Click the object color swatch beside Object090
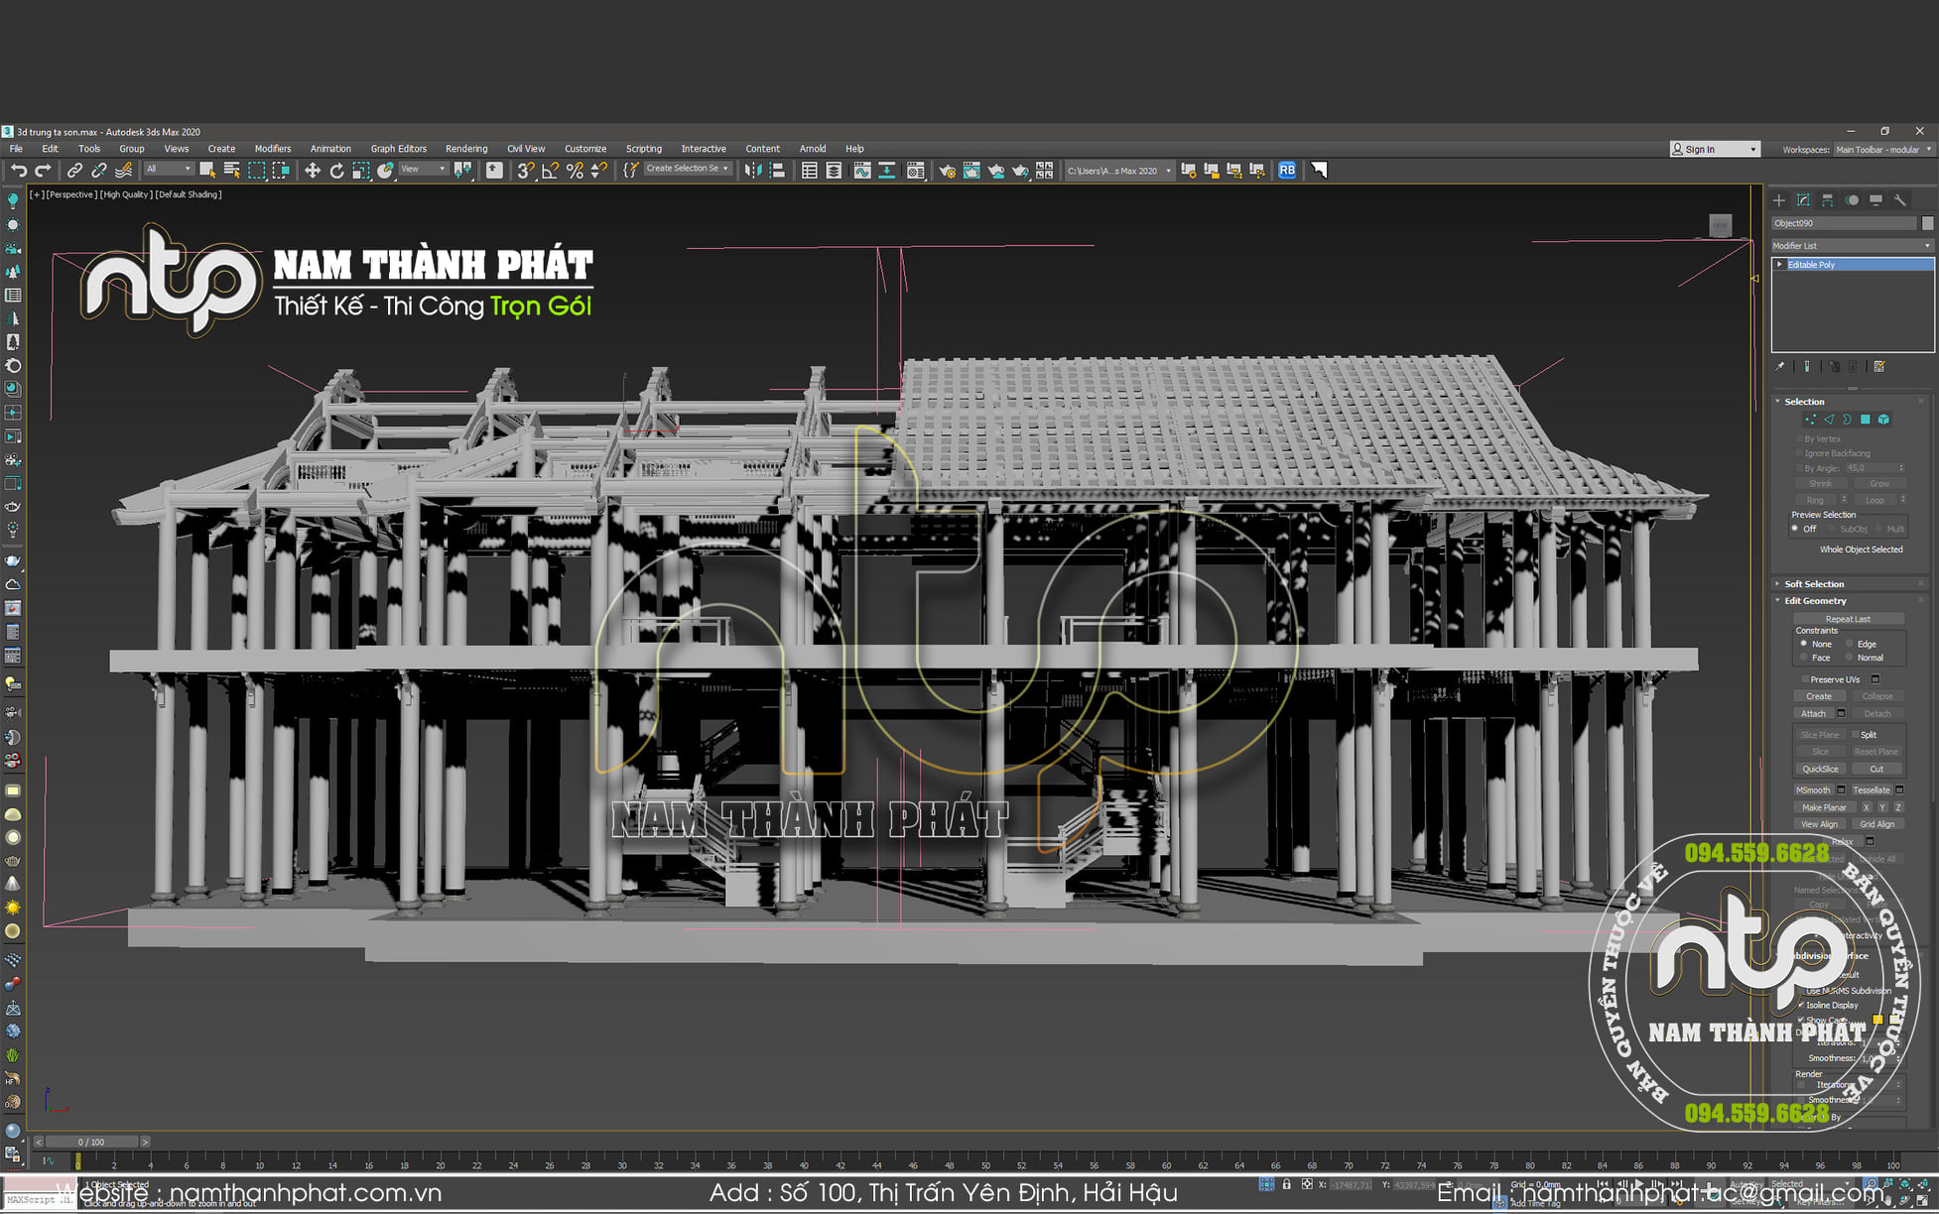 point(1927,223)
